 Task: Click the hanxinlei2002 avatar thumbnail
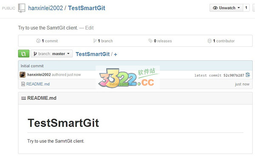[23, 75]
